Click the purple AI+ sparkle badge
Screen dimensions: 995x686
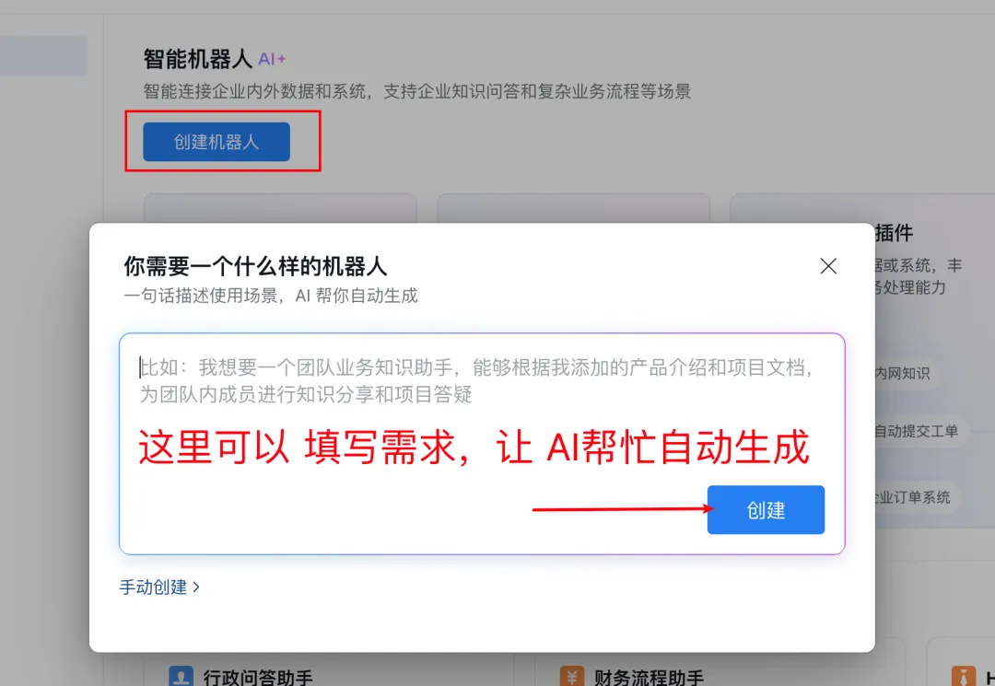click(x=272, y=59)
